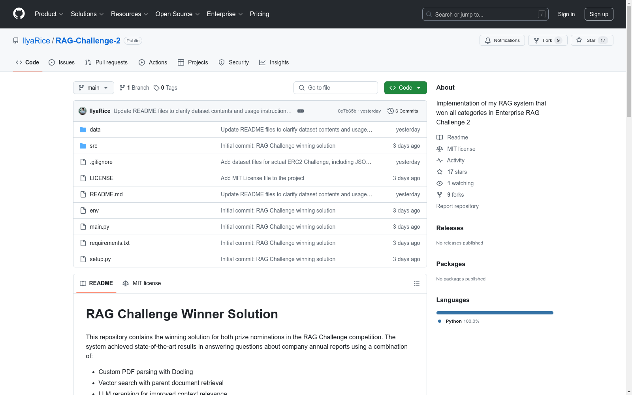Click the tag icon beside 0 Tags

156,88
